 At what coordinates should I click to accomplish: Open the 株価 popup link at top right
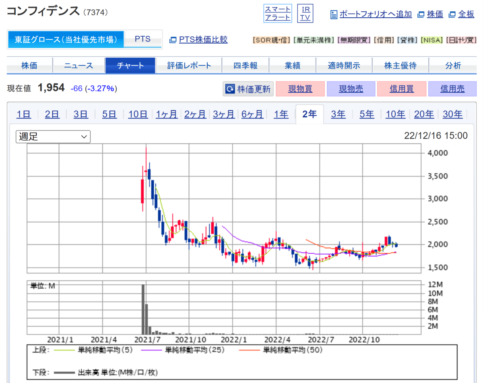tap(435, 14)
